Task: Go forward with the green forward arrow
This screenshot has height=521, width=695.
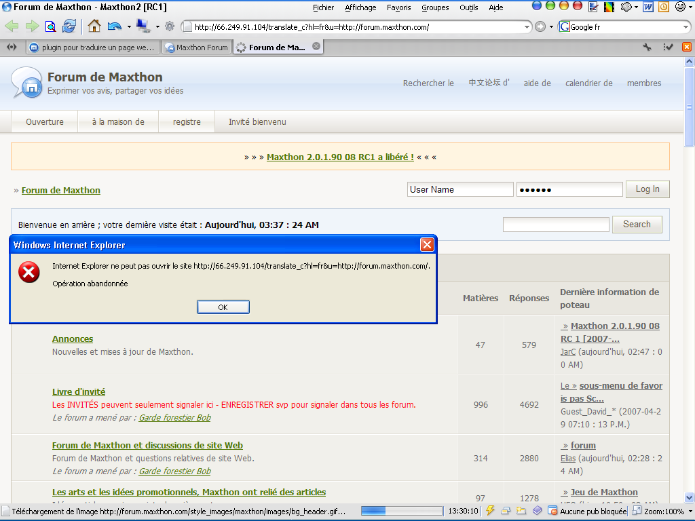Action: point(32,26)
